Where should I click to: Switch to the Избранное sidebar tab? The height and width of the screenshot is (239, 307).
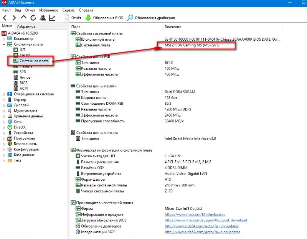point(26,26)
